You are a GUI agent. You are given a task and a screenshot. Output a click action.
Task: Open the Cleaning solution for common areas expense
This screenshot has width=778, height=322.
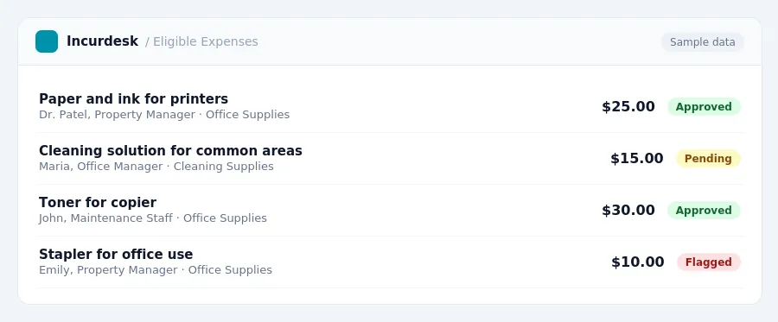390,159
